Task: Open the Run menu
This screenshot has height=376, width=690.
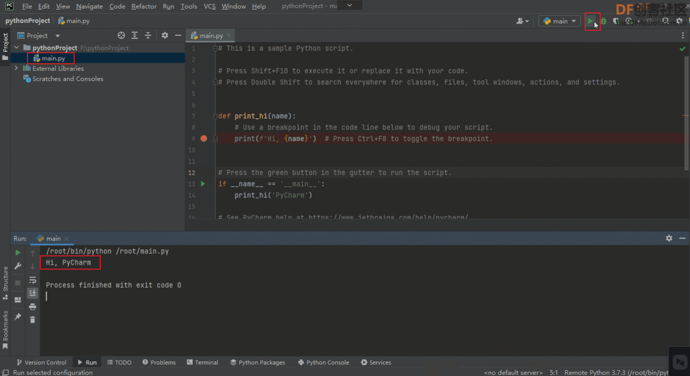Action: (168, 6)
